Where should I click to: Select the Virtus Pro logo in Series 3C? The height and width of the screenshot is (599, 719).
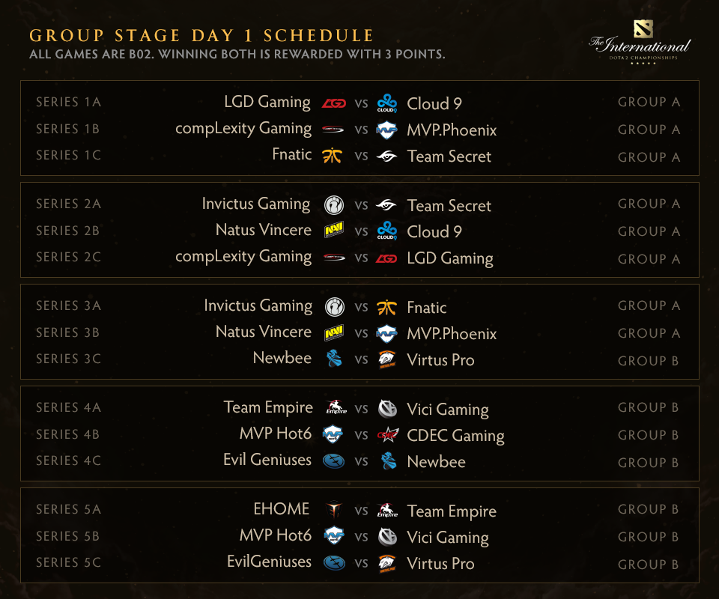point(387,359)
